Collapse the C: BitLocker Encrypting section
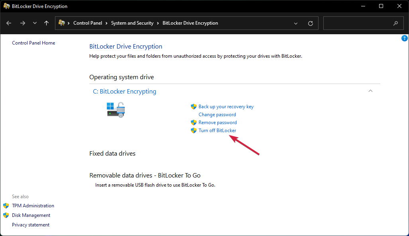This screenshot has height=236, width=409. pos(370,91)
